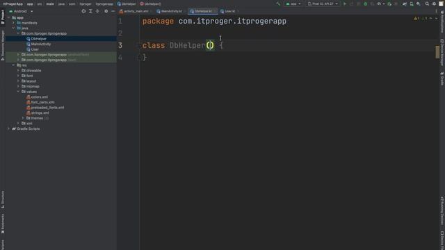
Task: Click the Sync Project with Gradle icon
Action: pos(405,4)
